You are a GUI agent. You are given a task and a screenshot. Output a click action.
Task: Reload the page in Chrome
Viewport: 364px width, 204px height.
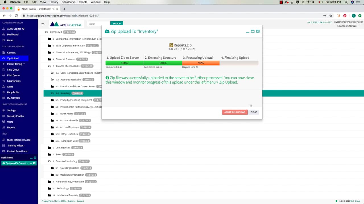16,16
